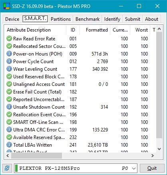Click the horizontal scrollbar thumb
167x175 pixels.
click(36, 155)
